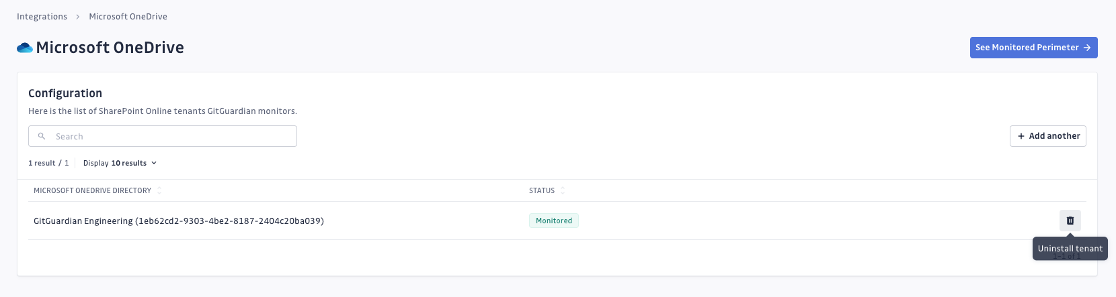Screen dimensions: 1116x297
Task: Click the Uninstall tenant tooltip
Action: coord(1070,248)
